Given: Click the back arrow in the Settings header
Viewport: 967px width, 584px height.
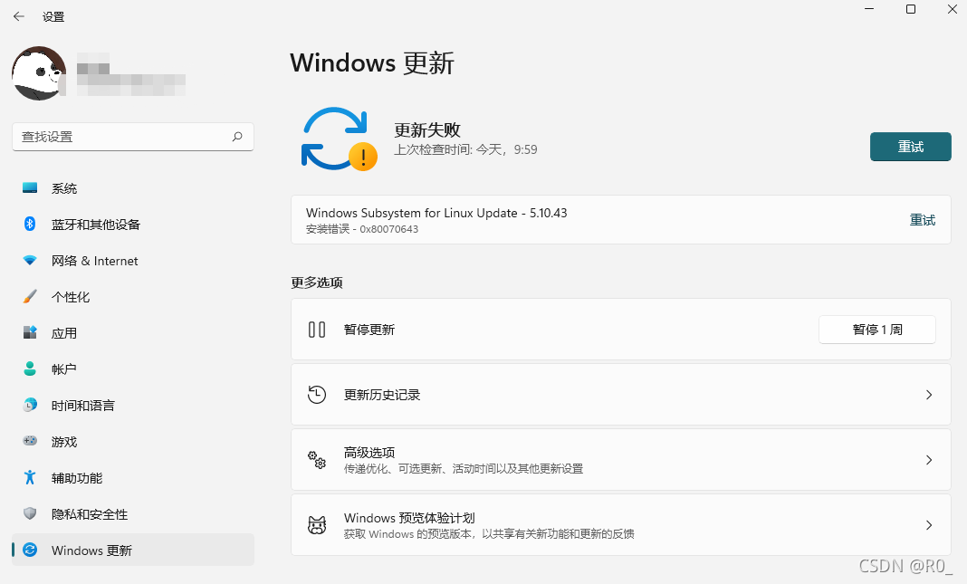Looking at the screenshot, I should pyautogui.click(x=19, y=16).
